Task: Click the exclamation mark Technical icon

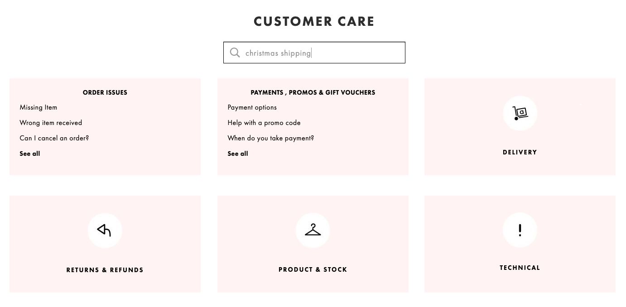Action: pyautogui.click(x=520, y=230)
